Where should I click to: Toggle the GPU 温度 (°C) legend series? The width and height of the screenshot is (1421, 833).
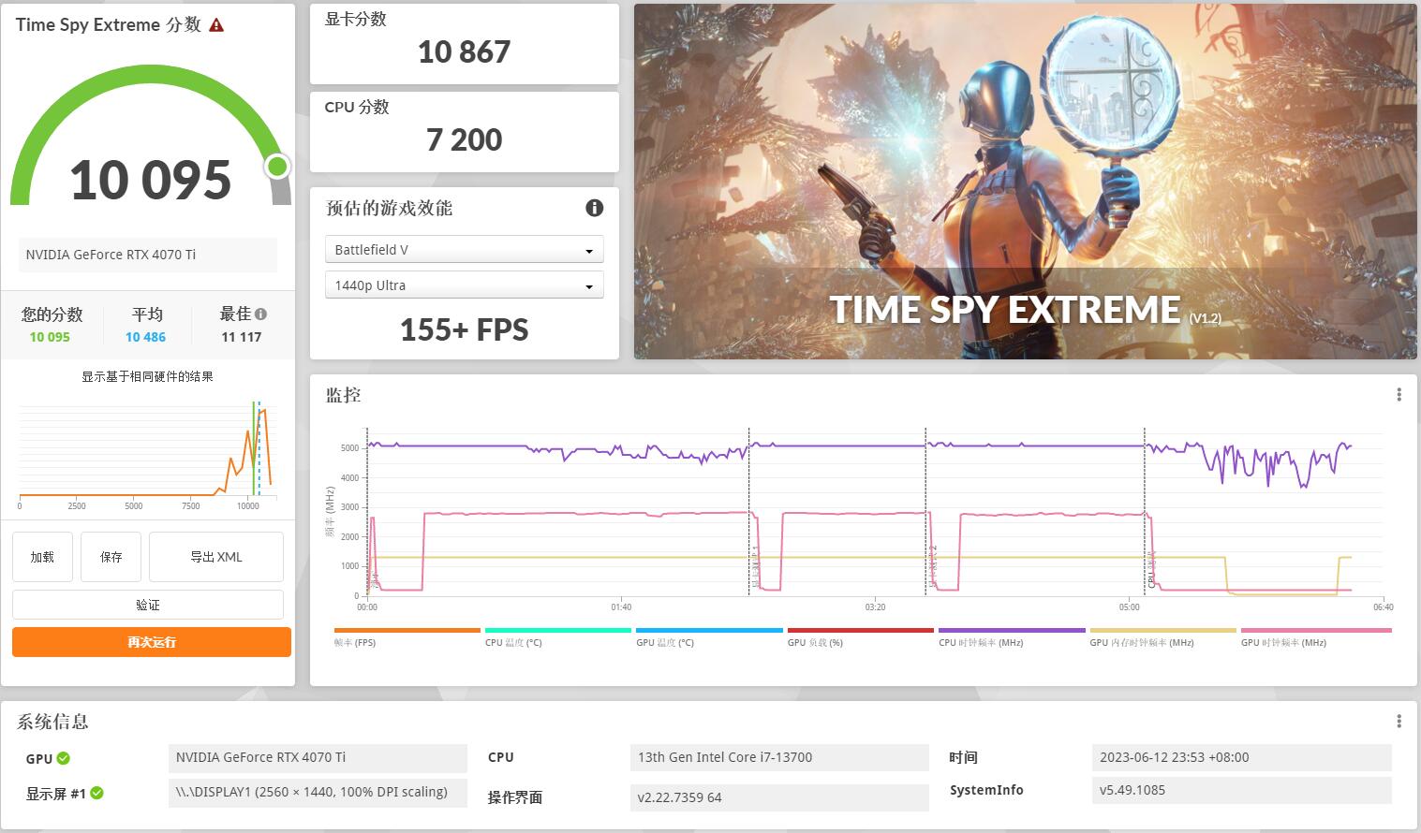point(665,643)
